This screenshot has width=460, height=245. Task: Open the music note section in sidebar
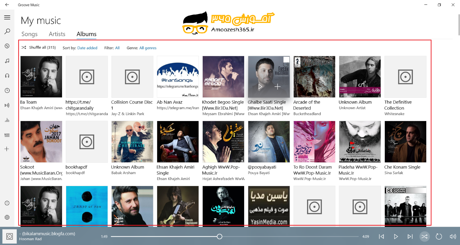(7, 61)
